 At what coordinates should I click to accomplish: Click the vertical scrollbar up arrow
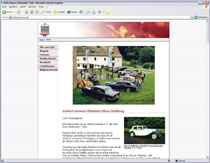tap(208, 21)
